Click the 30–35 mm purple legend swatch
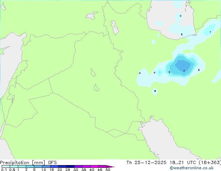Screen dimensions: 221x171 [78, 166]
